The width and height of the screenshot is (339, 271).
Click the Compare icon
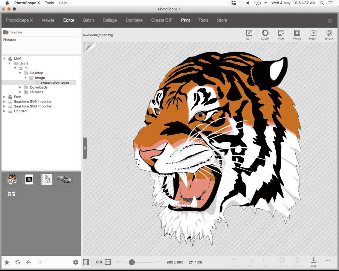298,262
